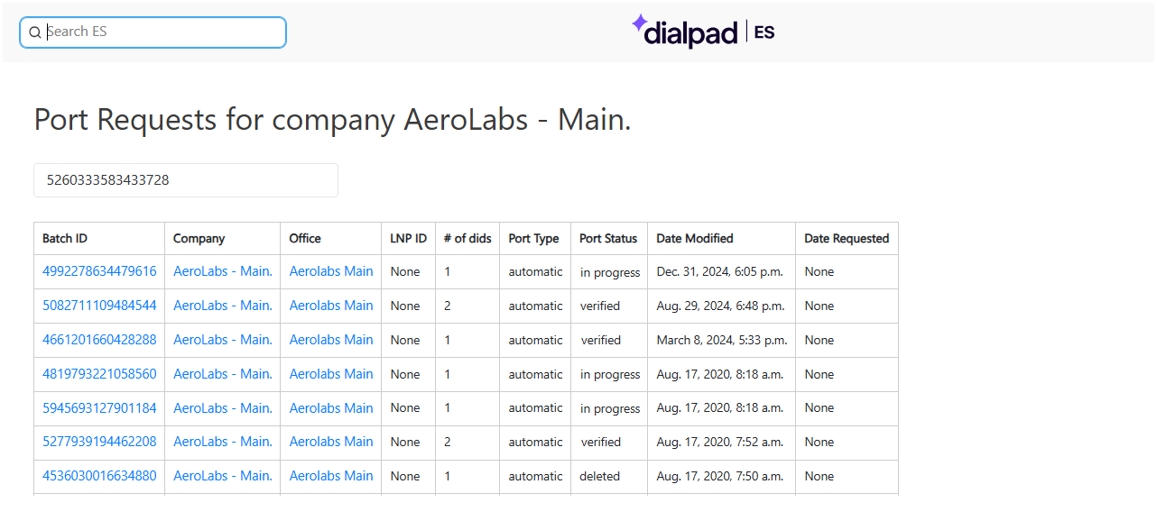Open Aerolabs Main office in row 4992278634479616
Screen dimensions: 1157x530
point(331,271)
